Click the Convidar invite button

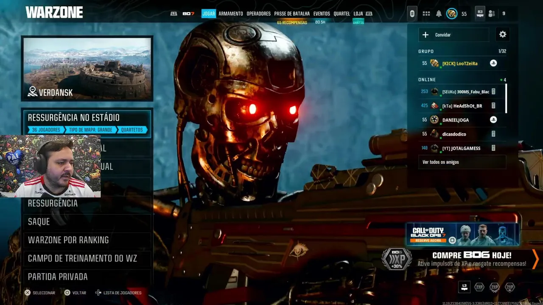[453, 35]
